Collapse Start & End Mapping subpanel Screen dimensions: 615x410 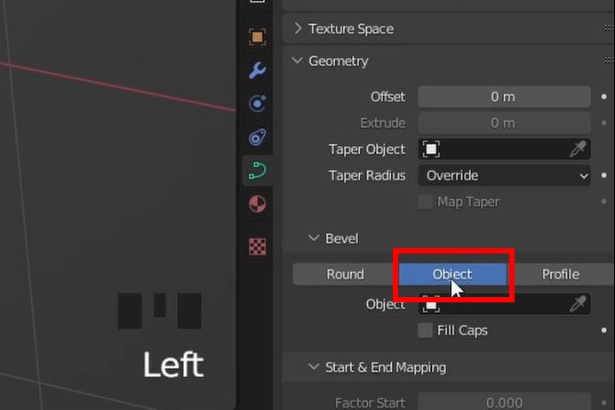314,366
